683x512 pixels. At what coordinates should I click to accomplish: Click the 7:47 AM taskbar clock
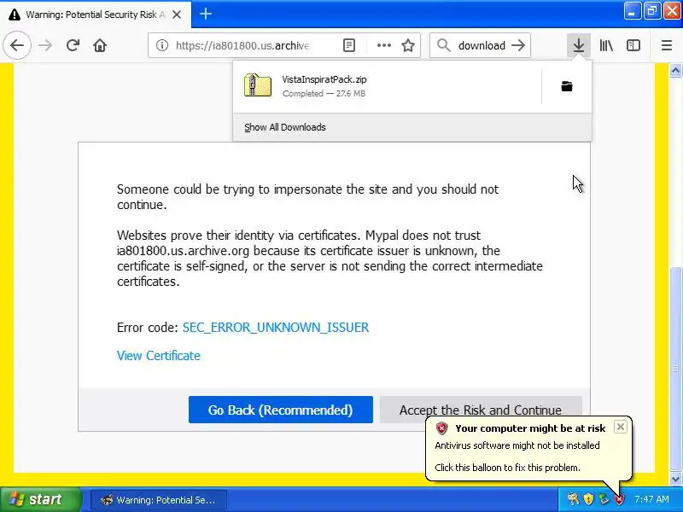pos(651,499)
